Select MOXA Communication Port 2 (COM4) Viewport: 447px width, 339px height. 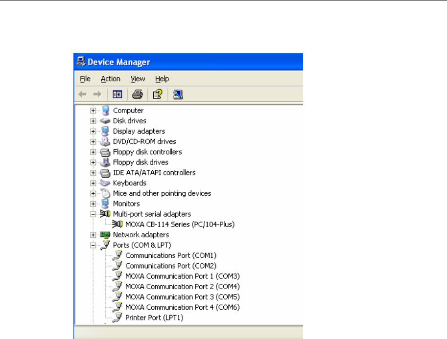pos(183,287)
